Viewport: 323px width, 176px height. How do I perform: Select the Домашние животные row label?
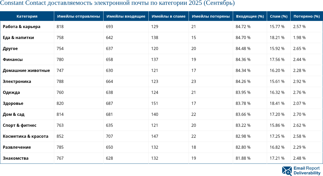tap(26, 70)
